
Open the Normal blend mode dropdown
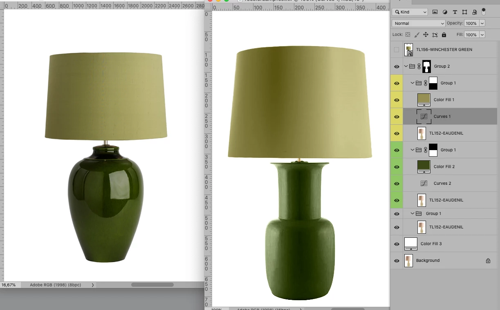click(x=418, y=23)
